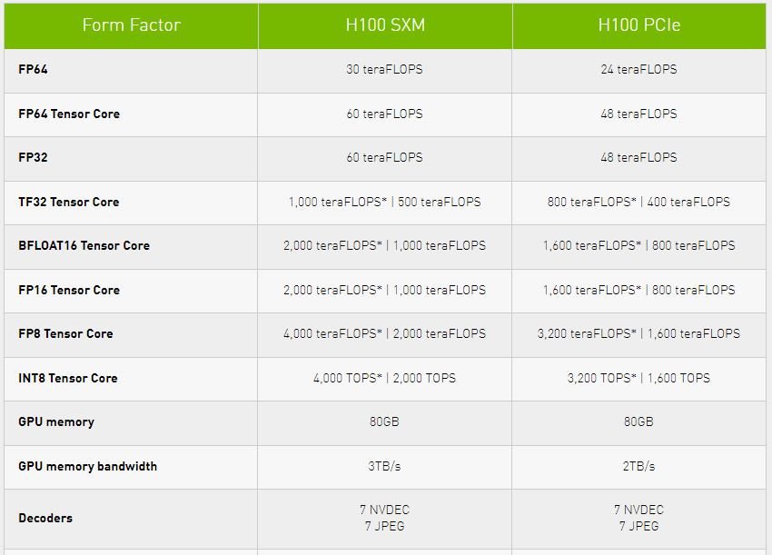772x555 pixels.
Task: Click the TF32 Tensor Core row label
Action: [x=69, y=203]
